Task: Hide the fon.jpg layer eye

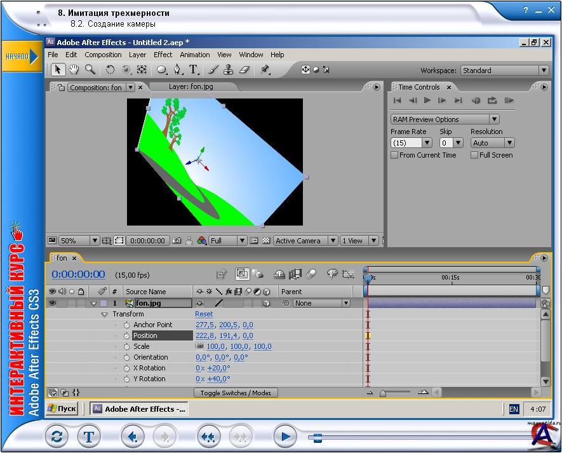Action: pos(52,303)
